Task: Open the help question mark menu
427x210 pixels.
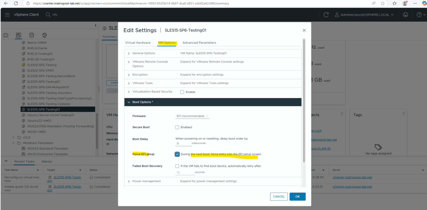Action: (419, 15)
